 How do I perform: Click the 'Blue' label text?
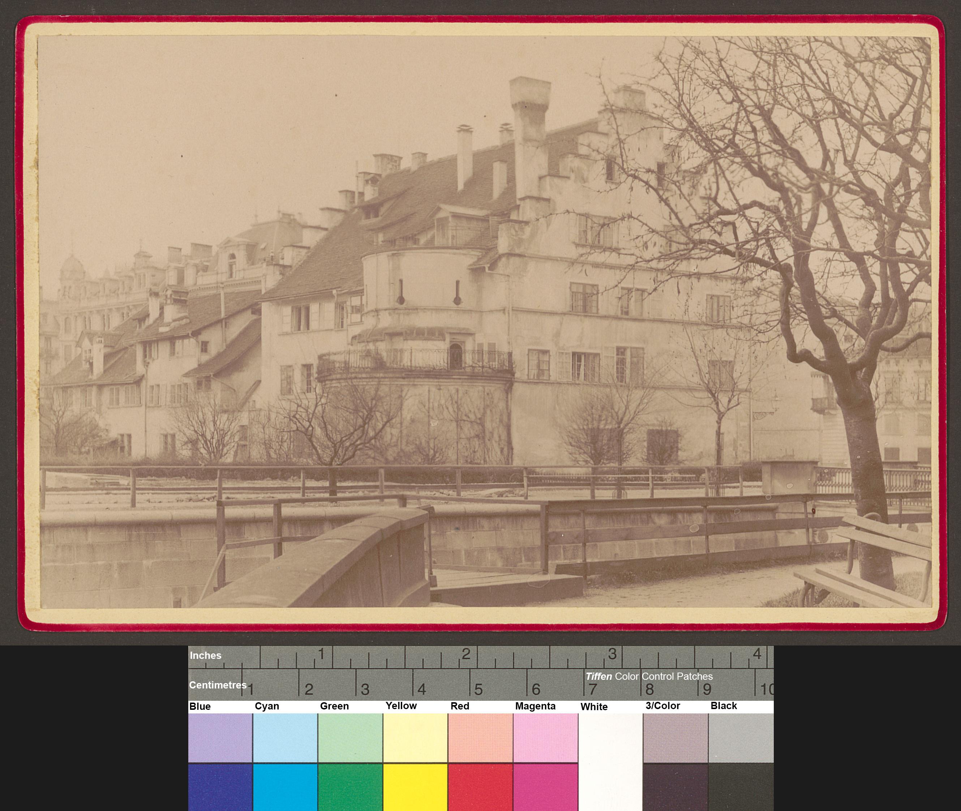[200, 706]
